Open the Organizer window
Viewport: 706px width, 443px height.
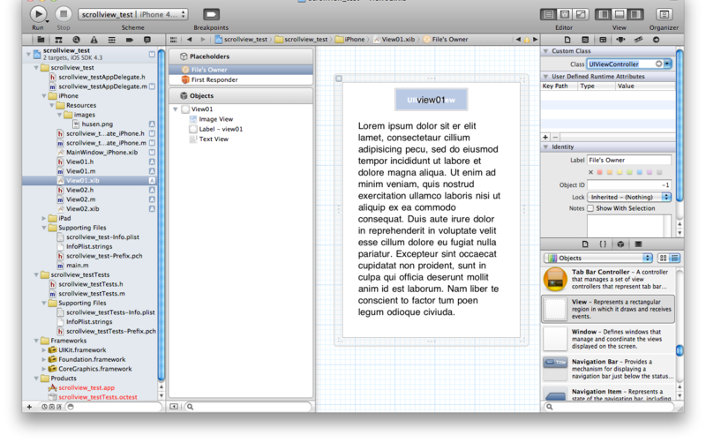(x=664, y=14)
